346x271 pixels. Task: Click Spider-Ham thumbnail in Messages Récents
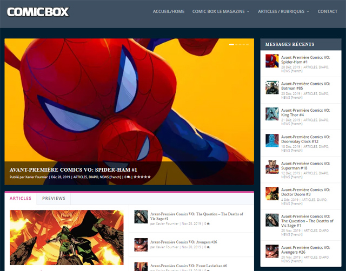click(272, 61)
